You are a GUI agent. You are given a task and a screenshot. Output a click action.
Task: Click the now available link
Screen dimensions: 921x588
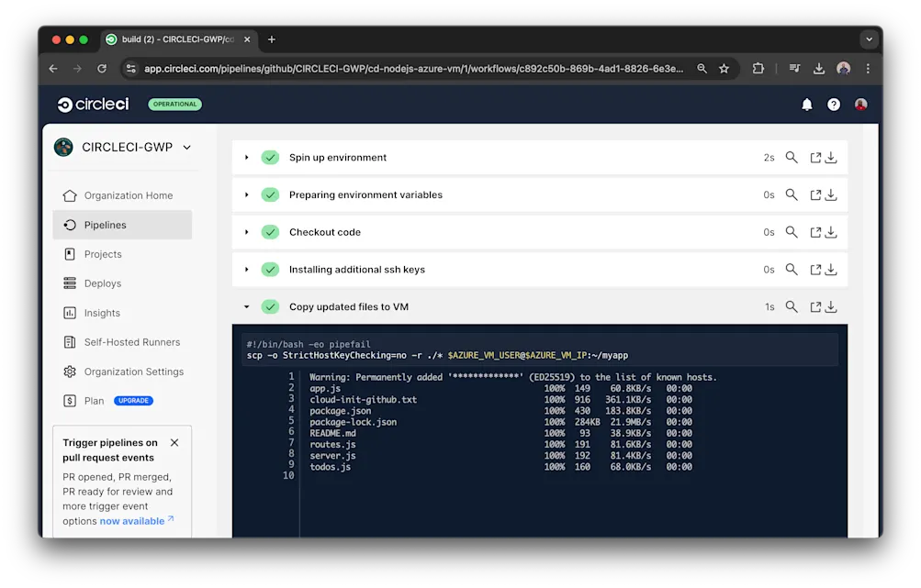click(x=131, y=520)
